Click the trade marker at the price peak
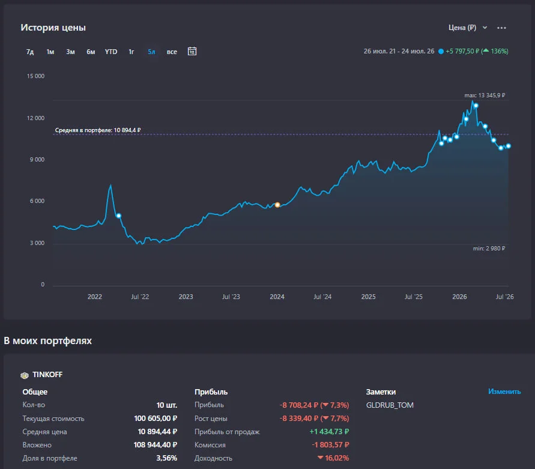The image size is (535, 469). 476,106
